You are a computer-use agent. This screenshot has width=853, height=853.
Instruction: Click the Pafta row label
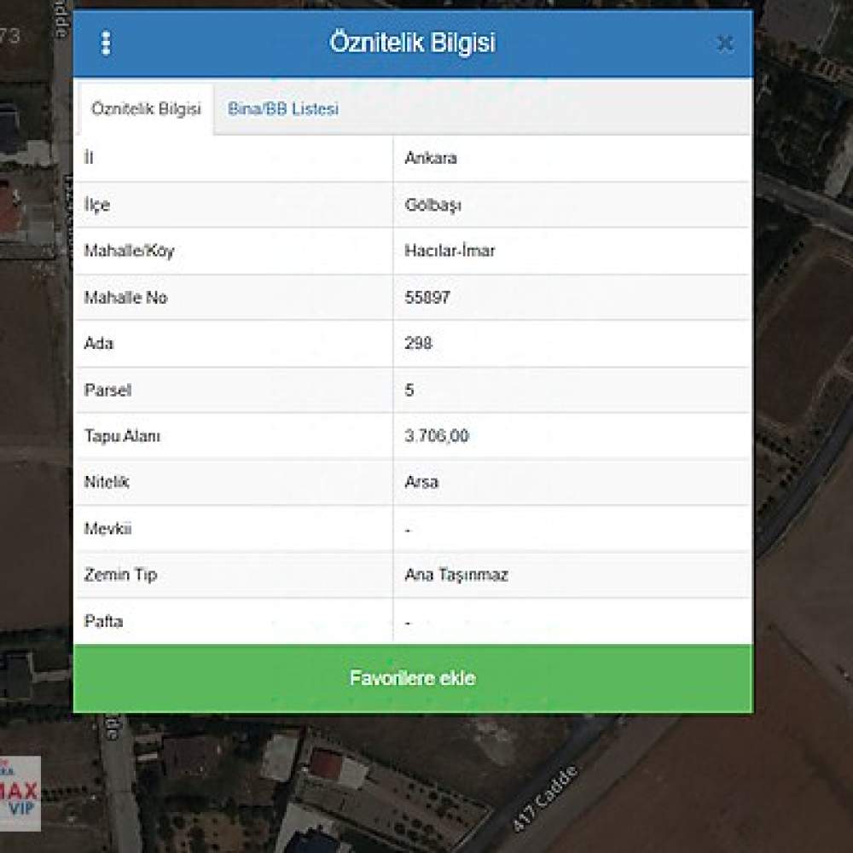pyautogui.click(x=103, y=621)
